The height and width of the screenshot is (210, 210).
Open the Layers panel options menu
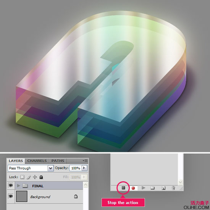85,161
